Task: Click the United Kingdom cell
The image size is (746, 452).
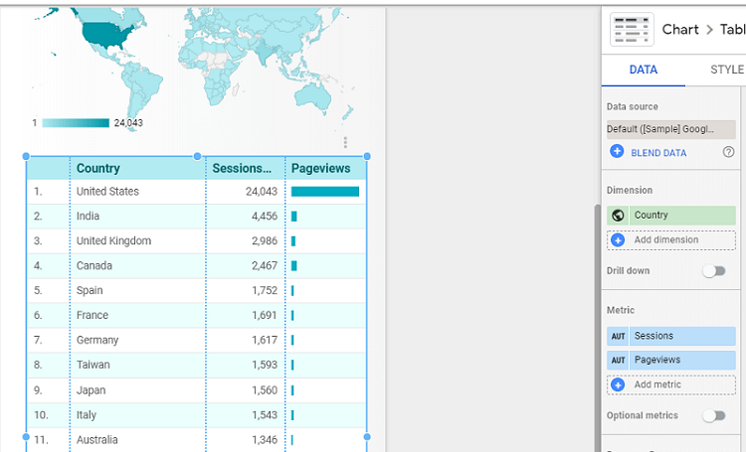Action: [x=113, y=241]
